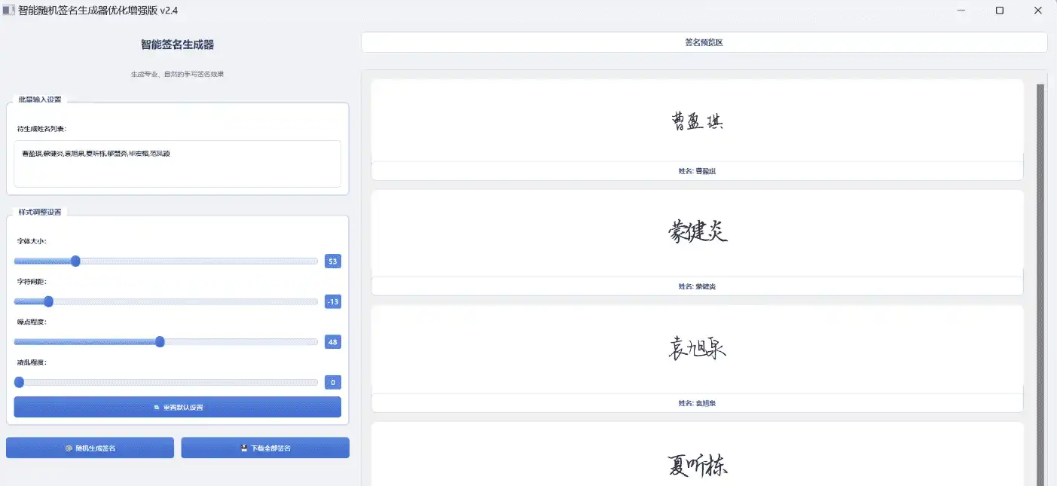Click the 凌乱程度 slider handle

(19, 382)
